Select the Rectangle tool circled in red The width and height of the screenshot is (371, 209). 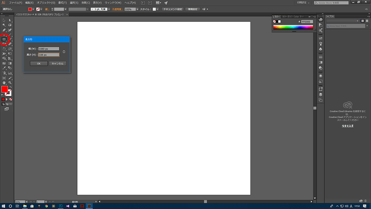coord(4,39)
